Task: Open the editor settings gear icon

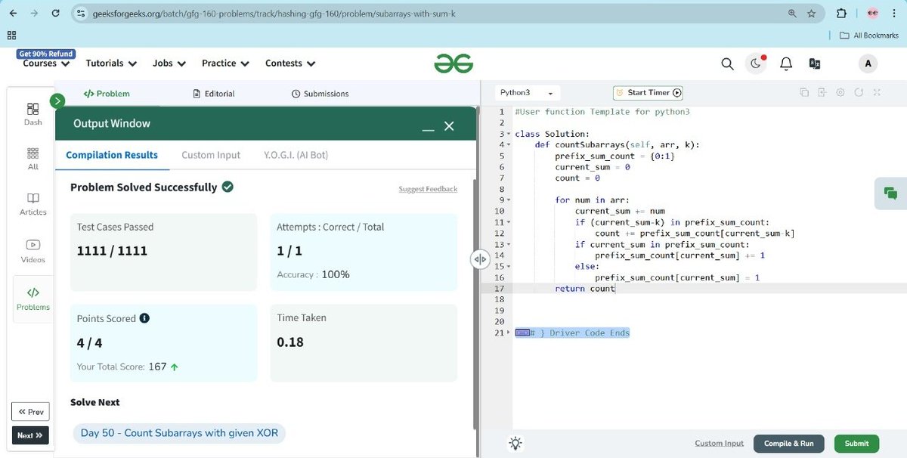Action: (x=840, y=92)
